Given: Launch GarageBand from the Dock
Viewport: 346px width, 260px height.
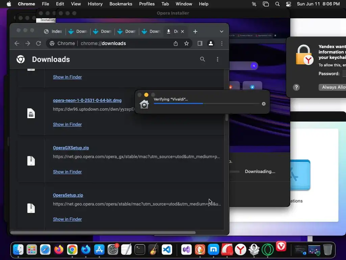Looking at the screenshot, I should (153, 250).
